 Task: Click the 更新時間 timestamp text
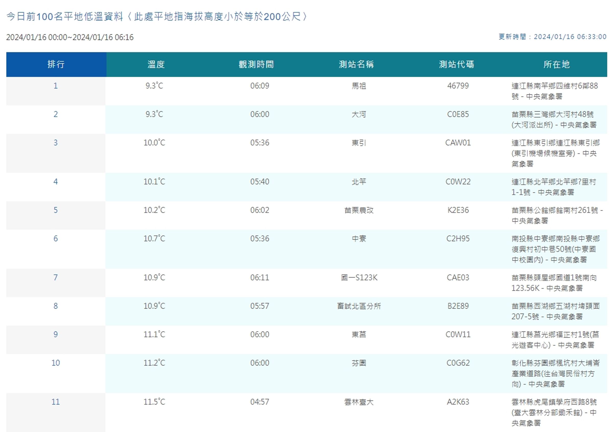[553, 37]
